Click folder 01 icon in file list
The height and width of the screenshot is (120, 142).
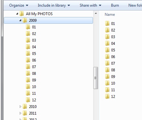[x=107, y=23]
